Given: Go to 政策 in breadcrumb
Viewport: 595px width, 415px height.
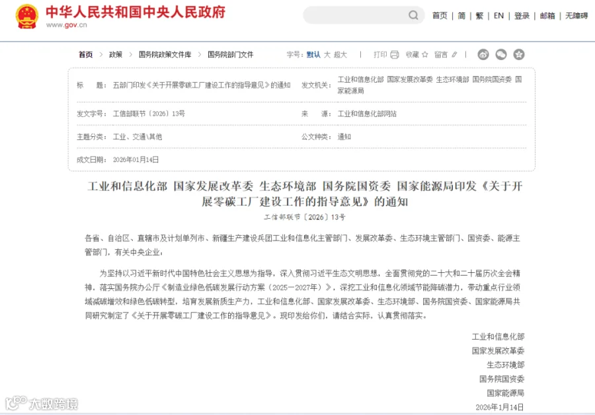Looking at the screenshot, I should point(116,55).
